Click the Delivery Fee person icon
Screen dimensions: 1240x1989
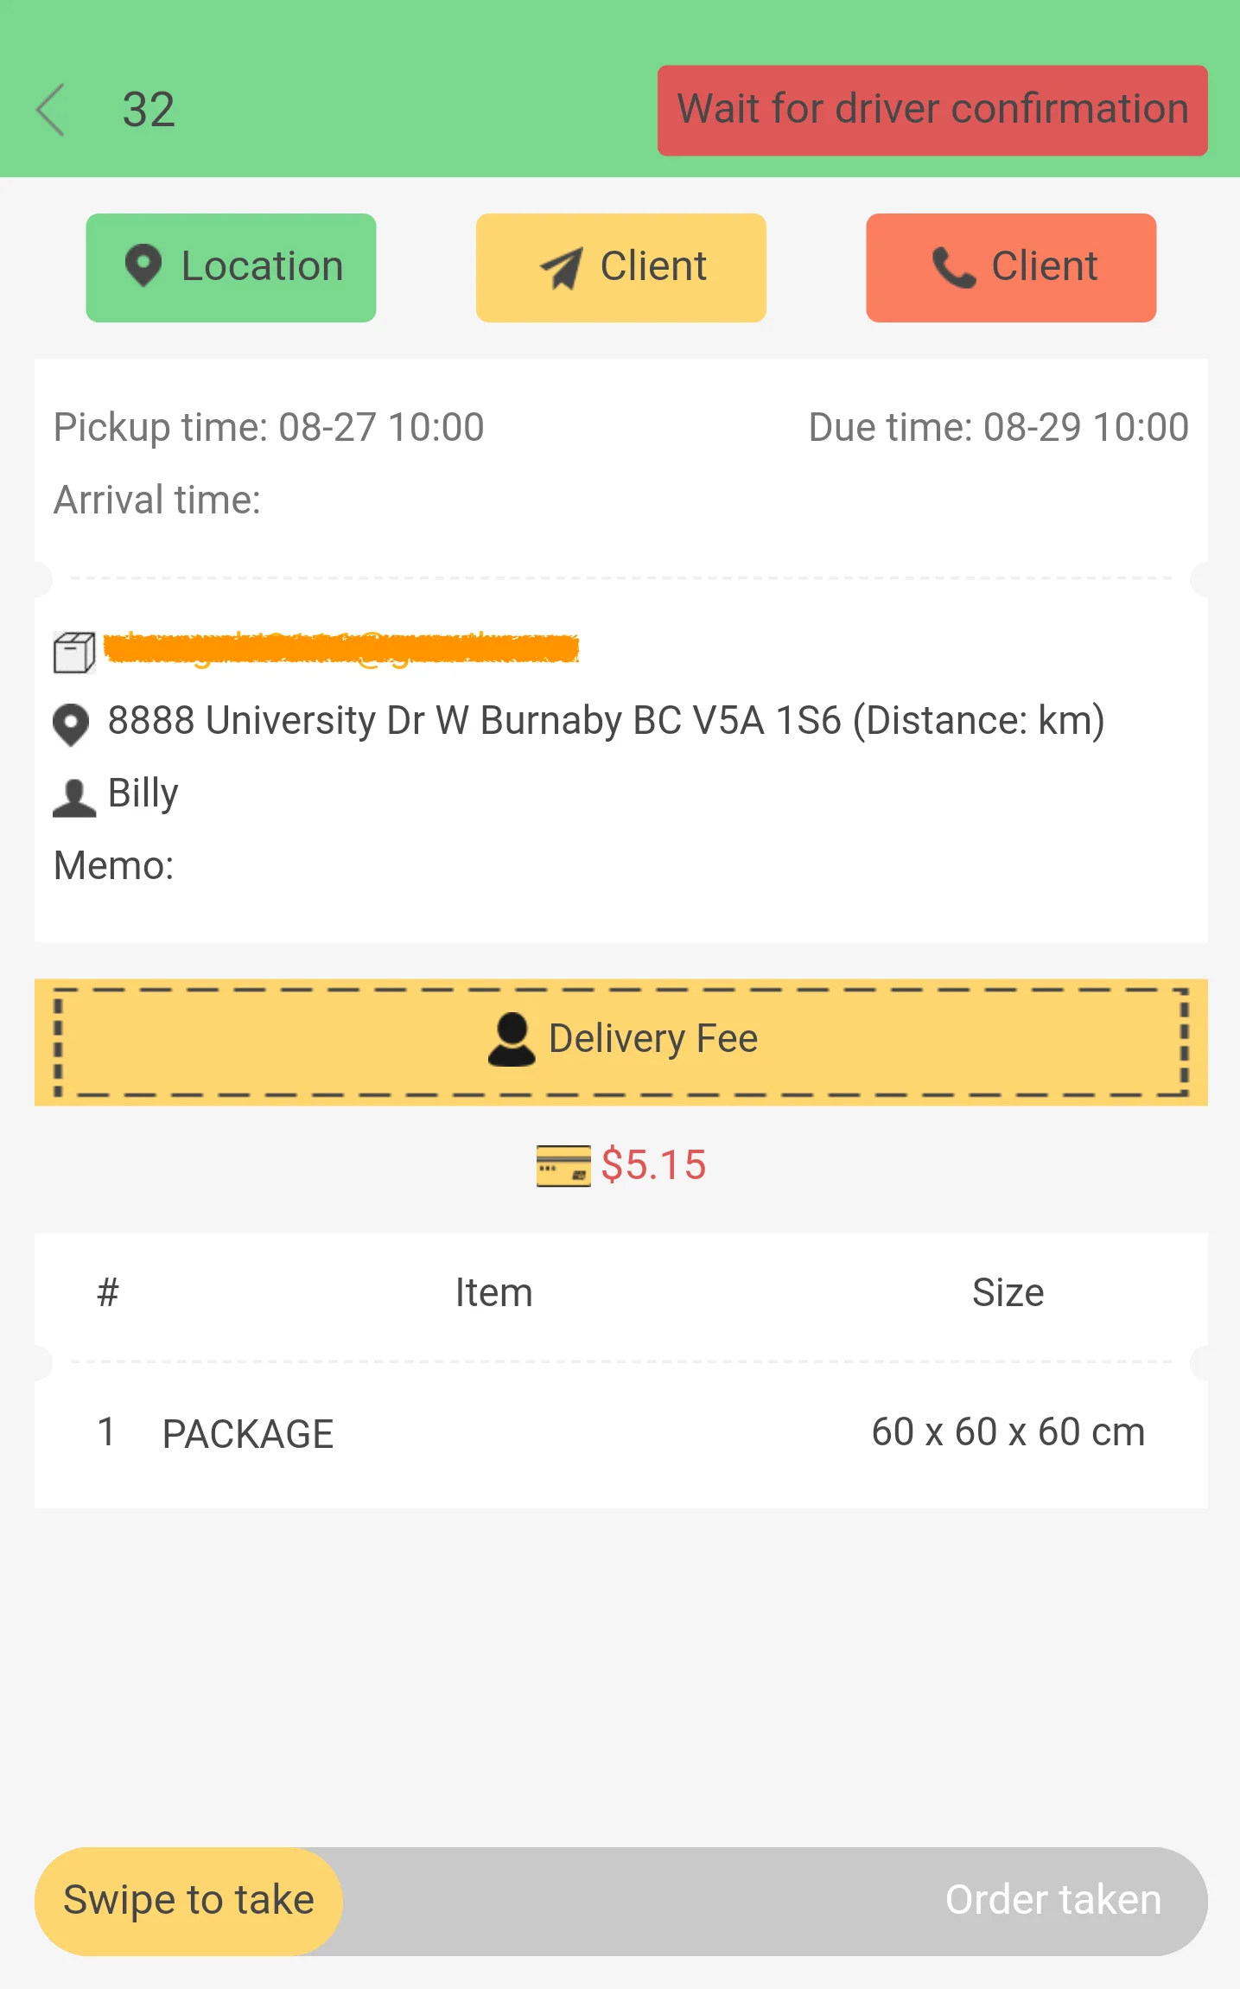click(x=512, y=1039)
